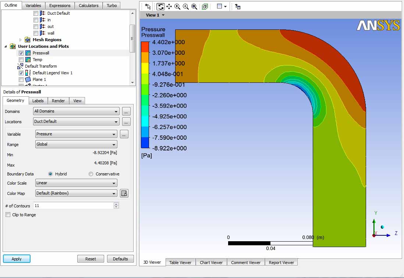Image resolution: width=404 pixels, height=278 pixels.
Task: Collapse User Locations and Plots node
Action: (x=6, y=46)
